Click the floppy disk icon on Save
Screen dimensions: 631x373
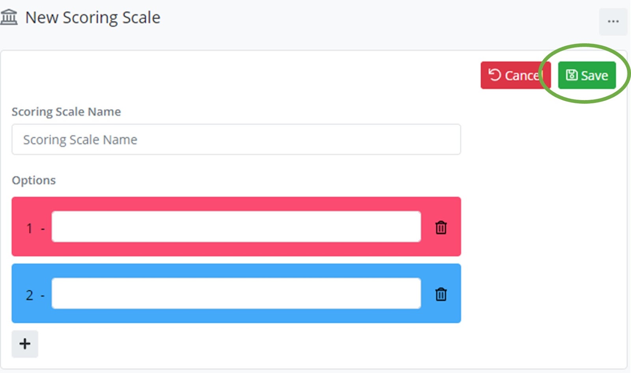[571, 75]
